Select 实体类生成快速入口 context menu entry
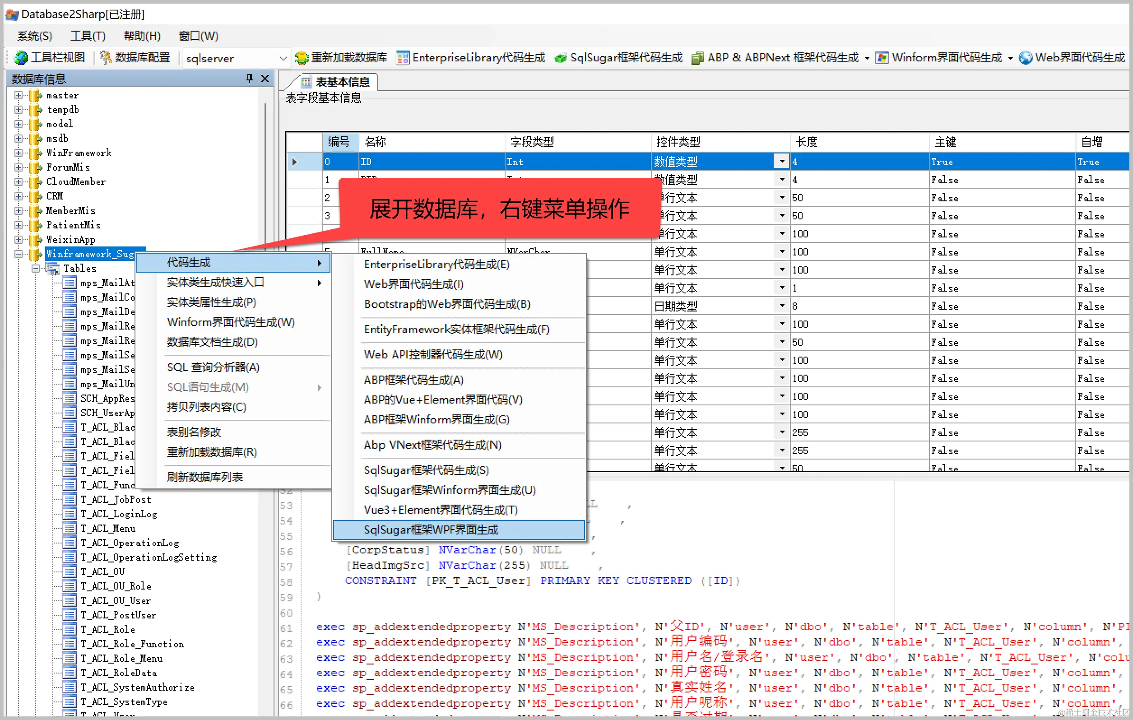 (x=234, y=283)
